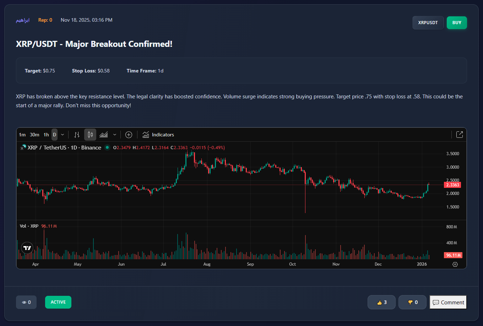Click the 2.3363 current price label
483x326 pixels.
452,185
